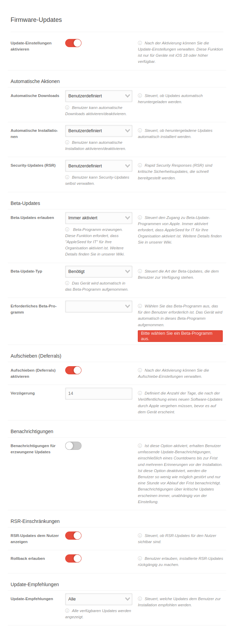Click info icon beside Verzögerung description

point(140,393)
